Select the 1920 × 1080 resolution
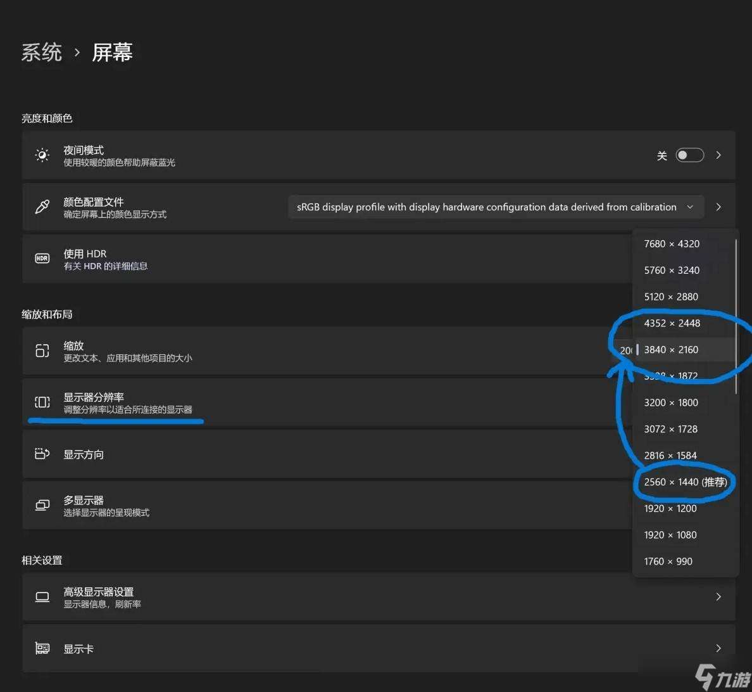This screenshot has height=692, width=752. (x=670, y=534)
